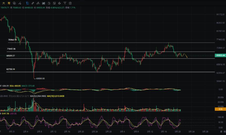The image size is (226, 135).
Task: Toggle the magnet snap icon
Action: [60, 3]
